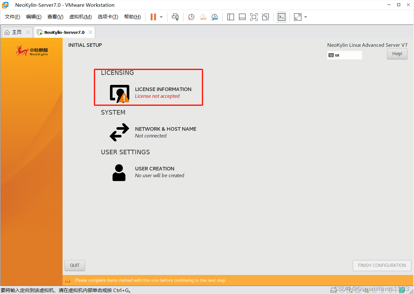
Task: Open the 文件(F) menu
Action: coord(13,17)
